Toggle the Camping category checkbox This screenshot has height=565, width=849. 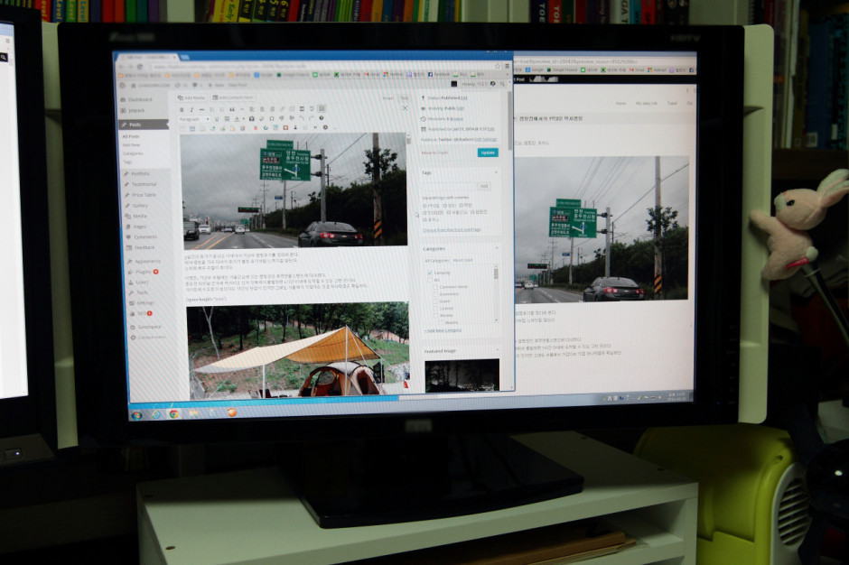pyautogui.click(x=428, y=272)
